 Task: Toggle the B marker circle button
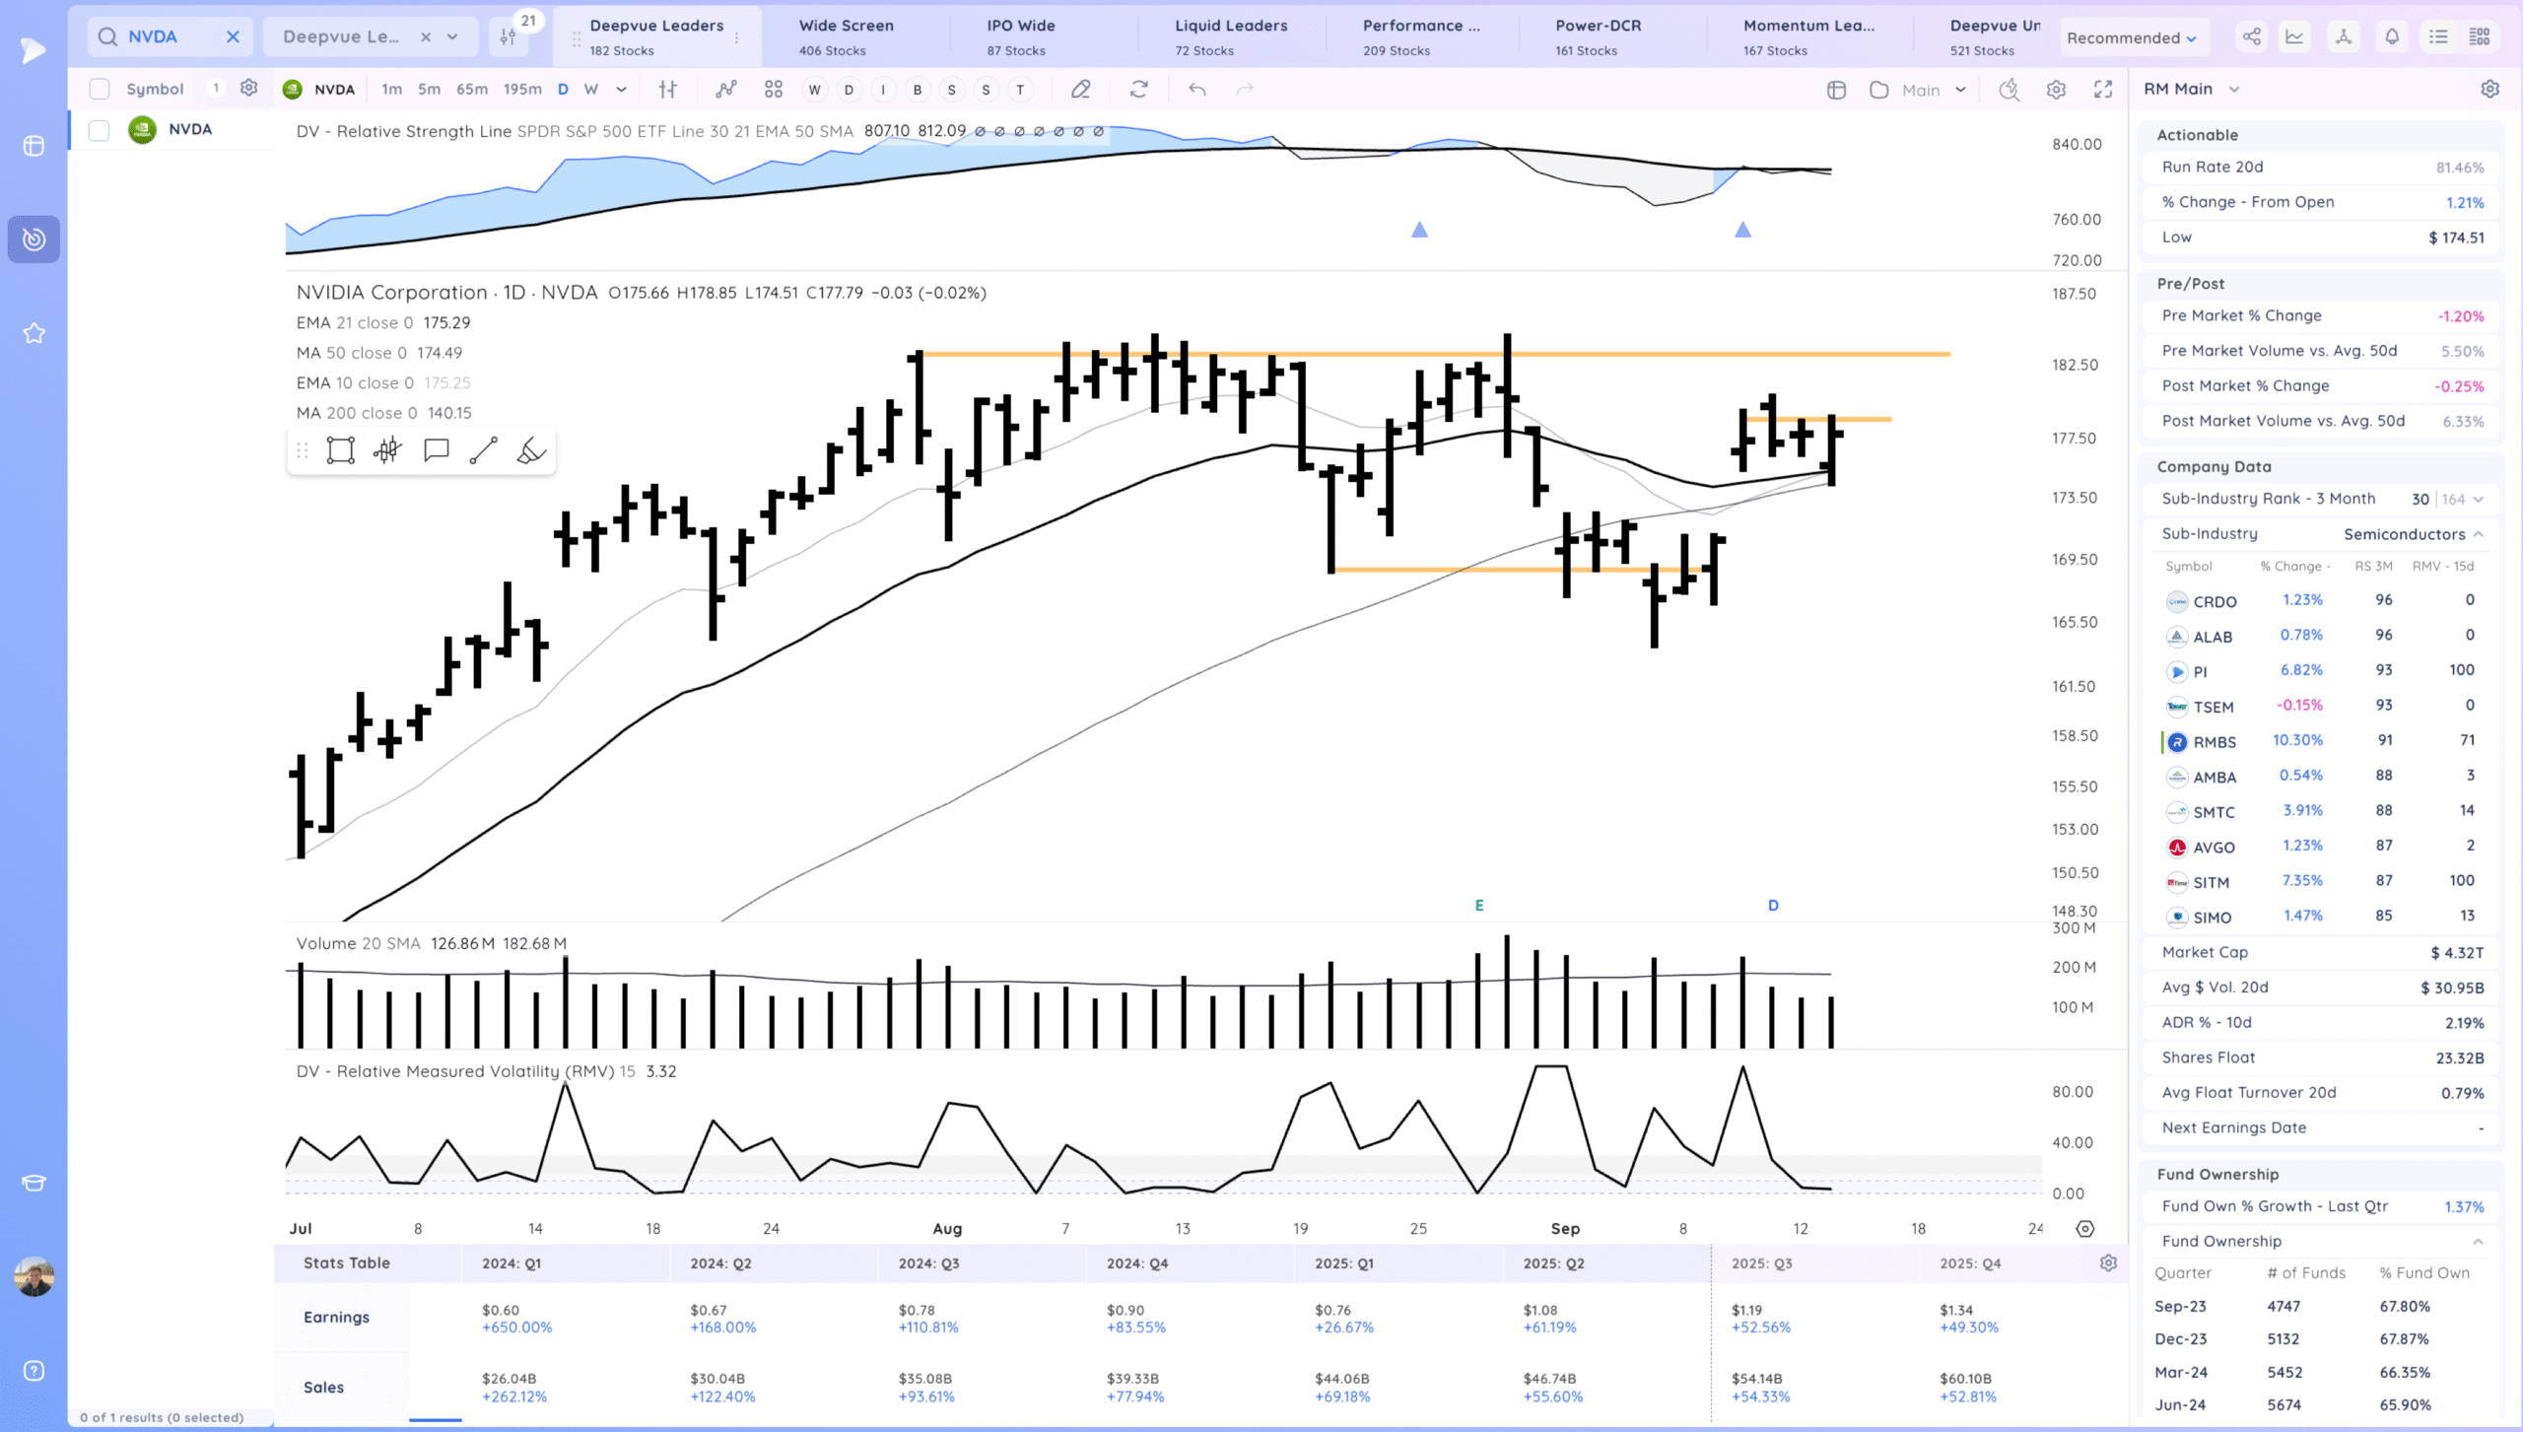tap(918, 90)
